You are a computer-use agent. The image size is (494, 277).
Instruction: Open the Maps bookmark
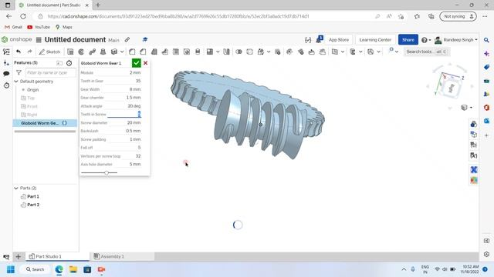[x=64, y=28]
